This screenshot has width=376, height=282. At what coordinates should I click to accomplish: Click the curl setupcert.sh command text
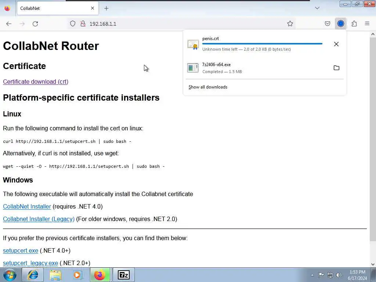point(67,141)
